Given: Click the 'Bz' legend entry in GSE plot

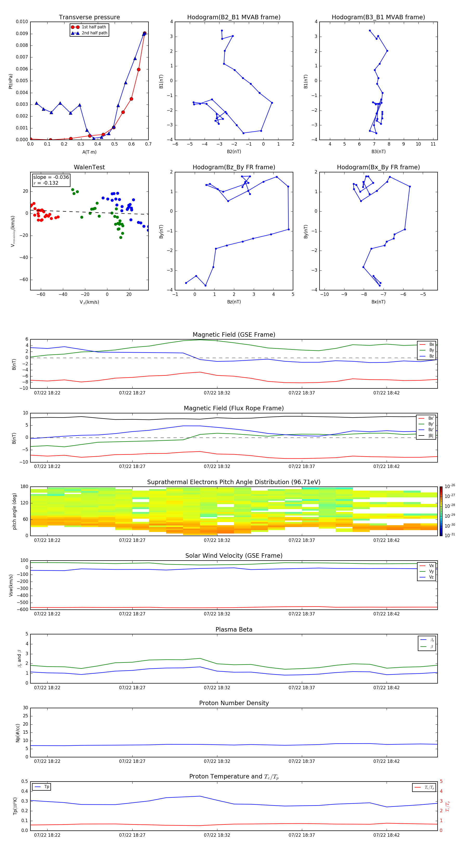Looking at the screenshot, I should (427, 356).
